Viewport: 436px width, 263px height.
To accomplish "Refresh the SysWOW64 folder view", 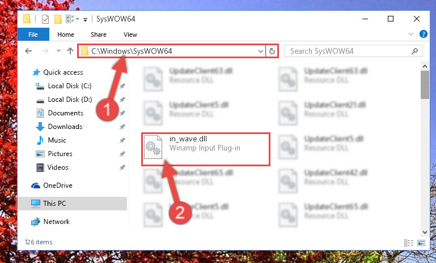I will (272, 51).
